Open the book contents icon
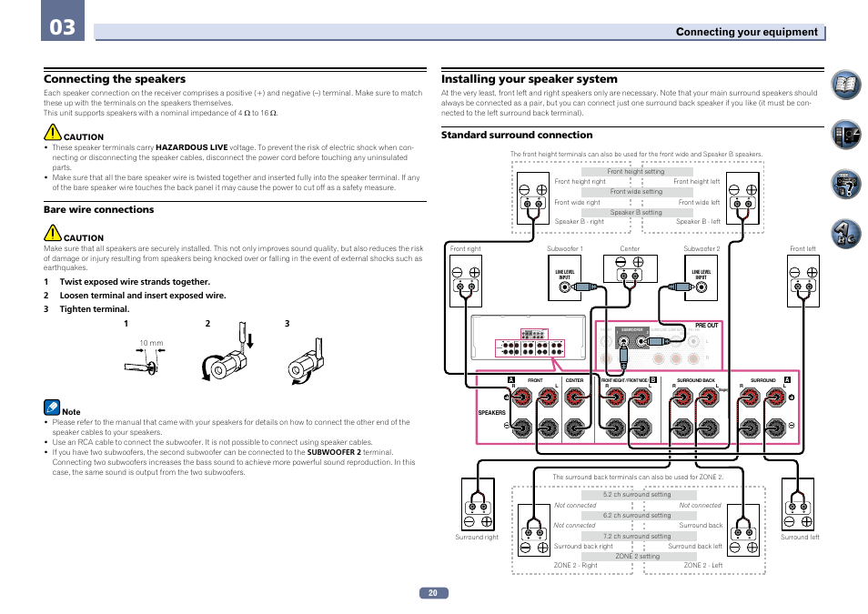Image resolution: width=868 pixels, height=614 pixels. pyautogui.click(x=845, y=85)
